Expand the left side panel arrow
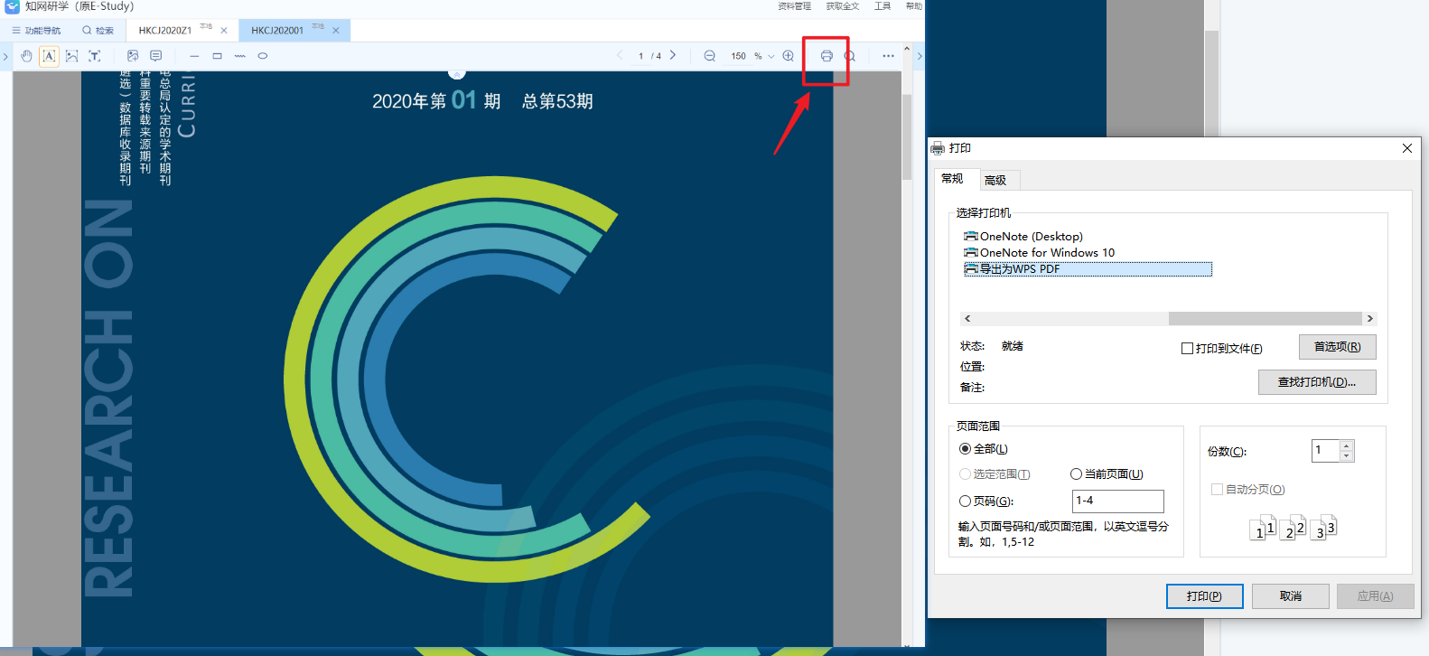 point(5,56)
